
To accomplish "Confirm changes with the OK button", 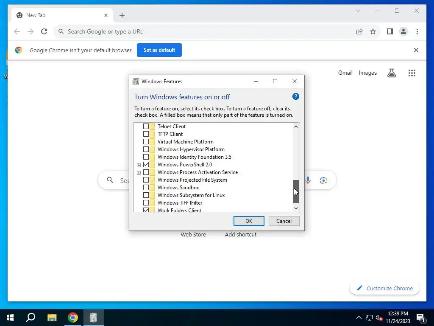I will click(248, 221).
